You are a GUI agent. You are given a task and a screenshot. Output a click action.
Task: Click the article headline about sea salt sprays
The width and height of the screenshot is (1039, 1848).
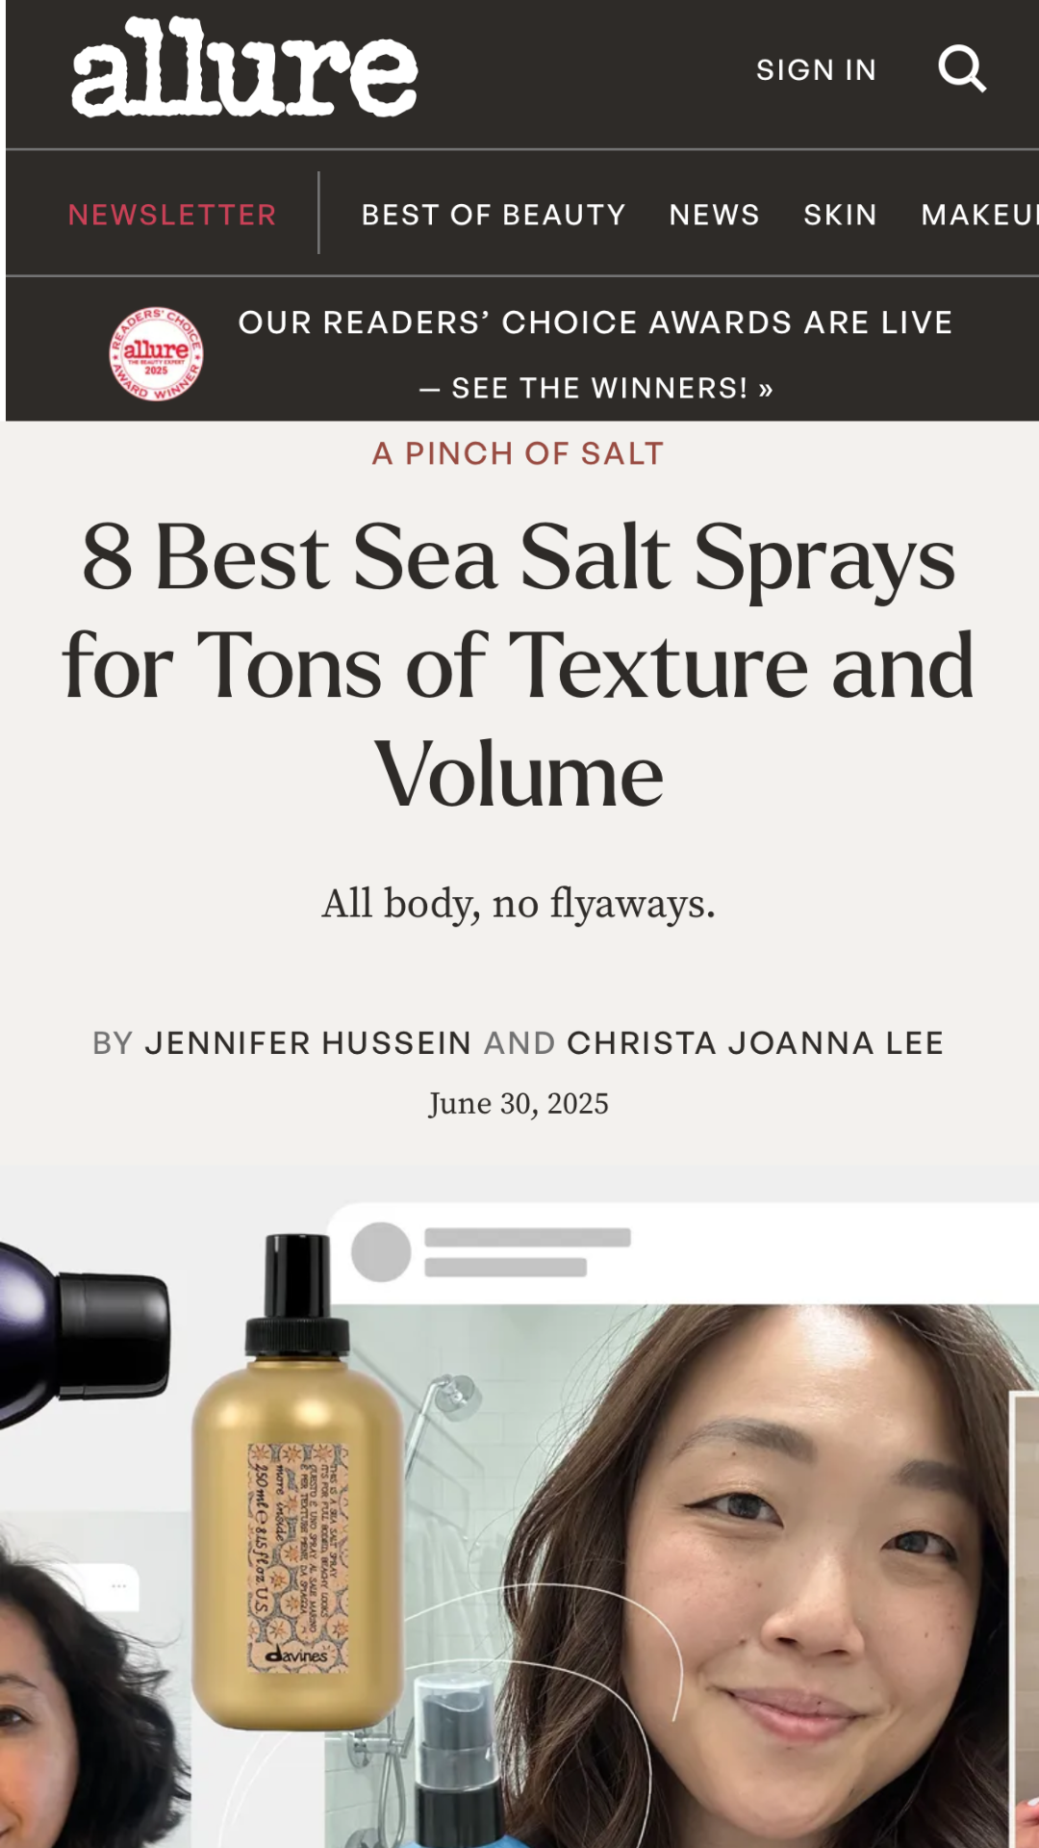(x=519, y=666)
